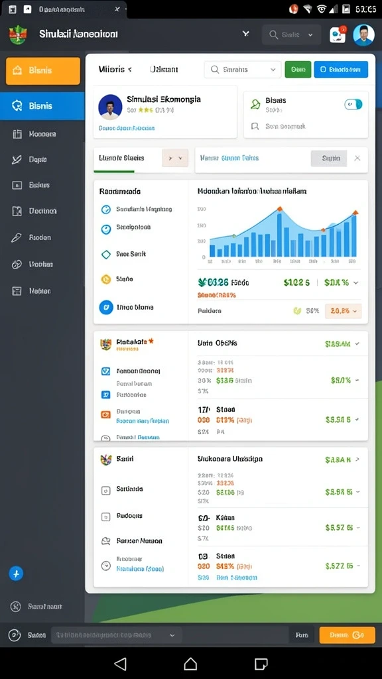Open the user profile avatar in the header
382x679 pixels.
[x=363, y=35]
